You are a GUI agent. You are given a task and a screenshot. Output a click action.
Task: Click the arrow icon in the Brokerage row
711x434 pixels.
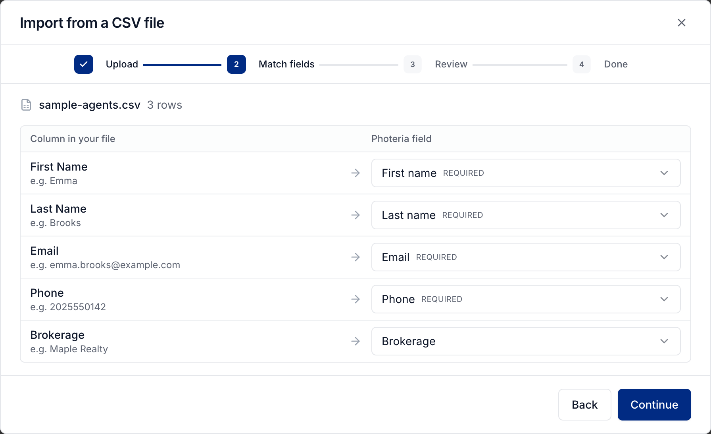(x=355, y=341)
